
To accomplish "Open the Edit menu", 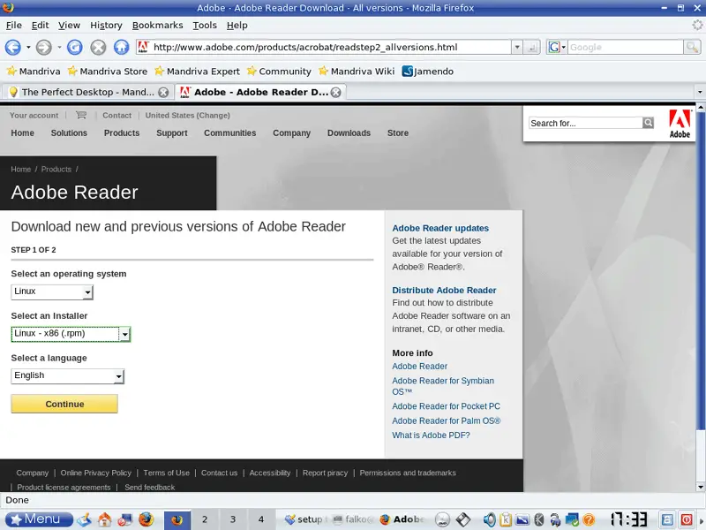I will point(40,26).
